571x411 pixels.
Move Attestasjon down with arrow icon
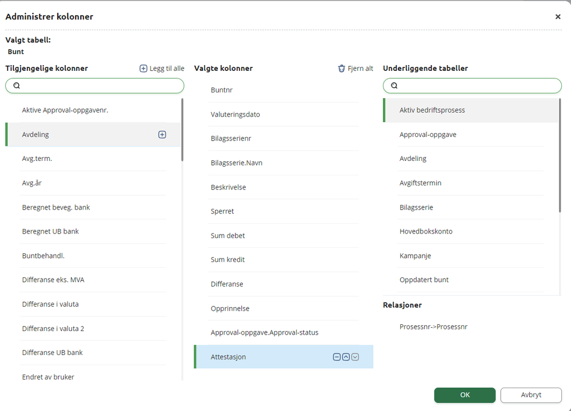coord(355,357)
